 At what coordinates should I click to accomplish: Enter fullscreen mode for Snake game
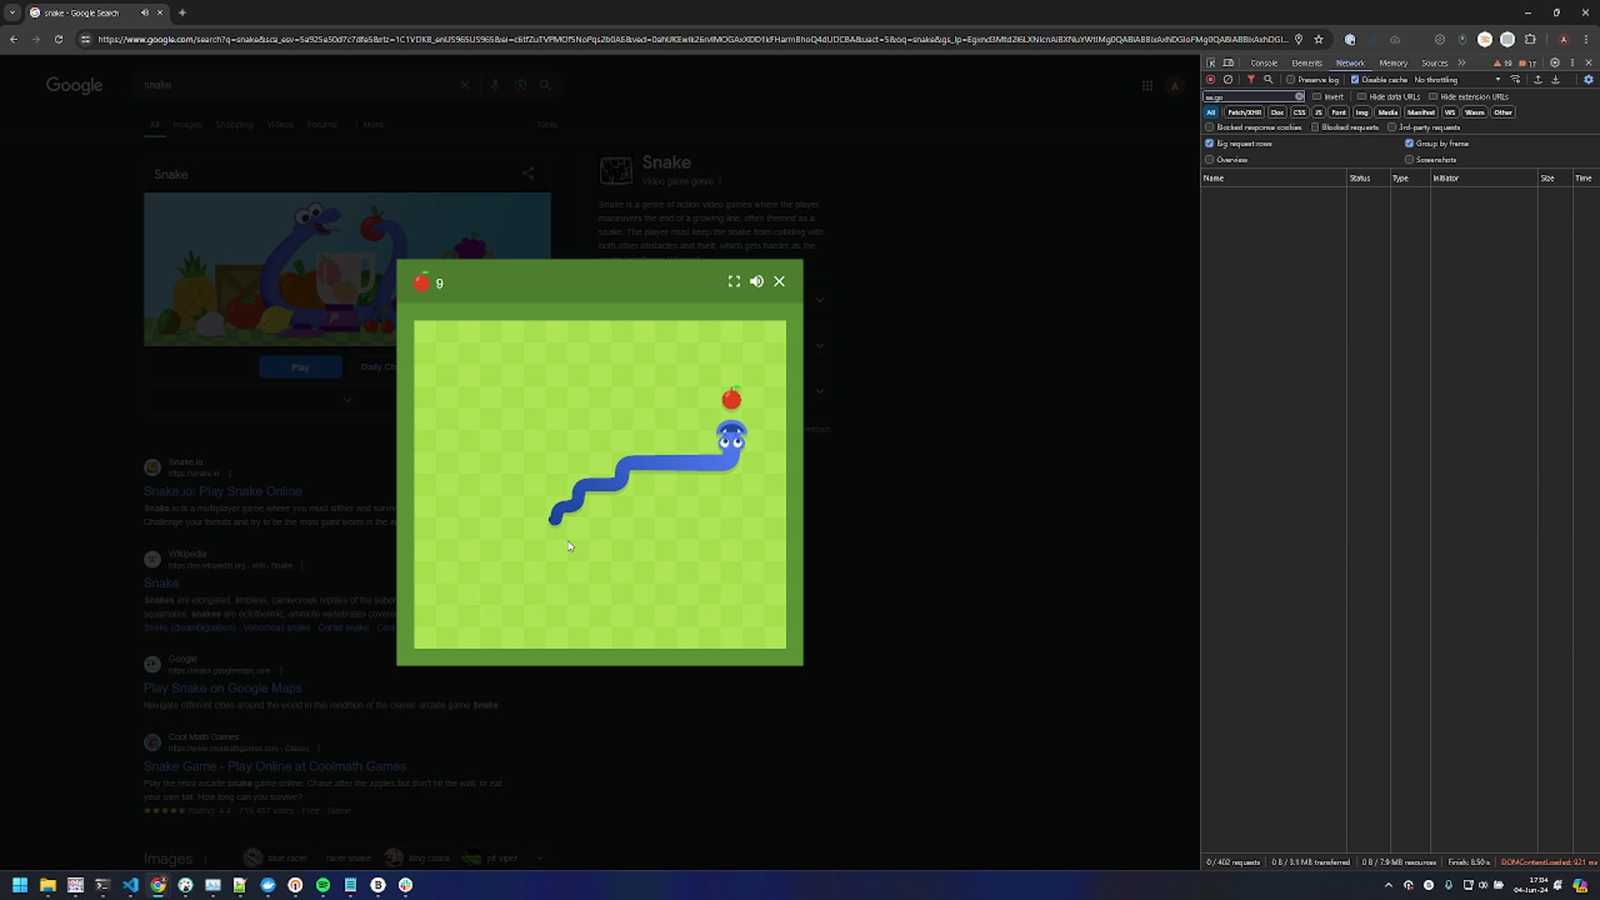(733, 282)
